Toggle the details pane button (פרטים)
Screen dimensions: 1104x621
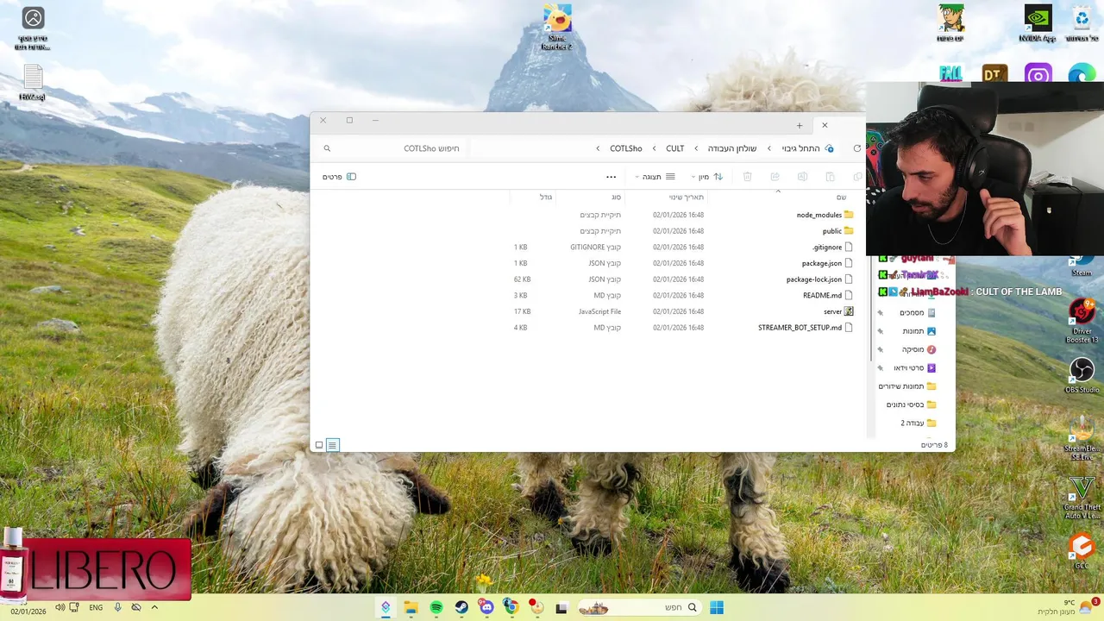(339, 177)
